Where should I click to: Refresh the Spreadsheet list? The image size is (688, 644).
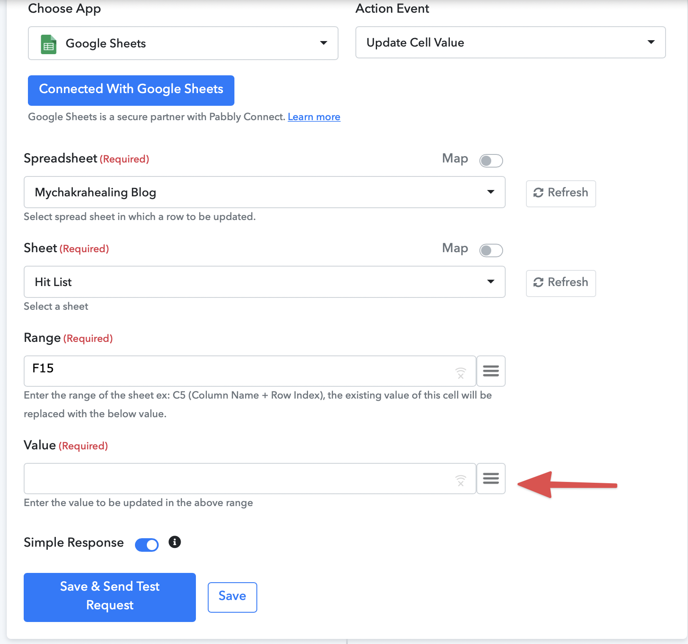[x=561, y=193]
